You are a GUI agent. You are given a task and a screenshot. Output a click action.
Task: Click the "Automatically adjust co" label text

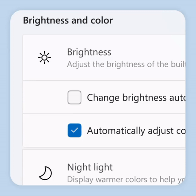(136, 131)
